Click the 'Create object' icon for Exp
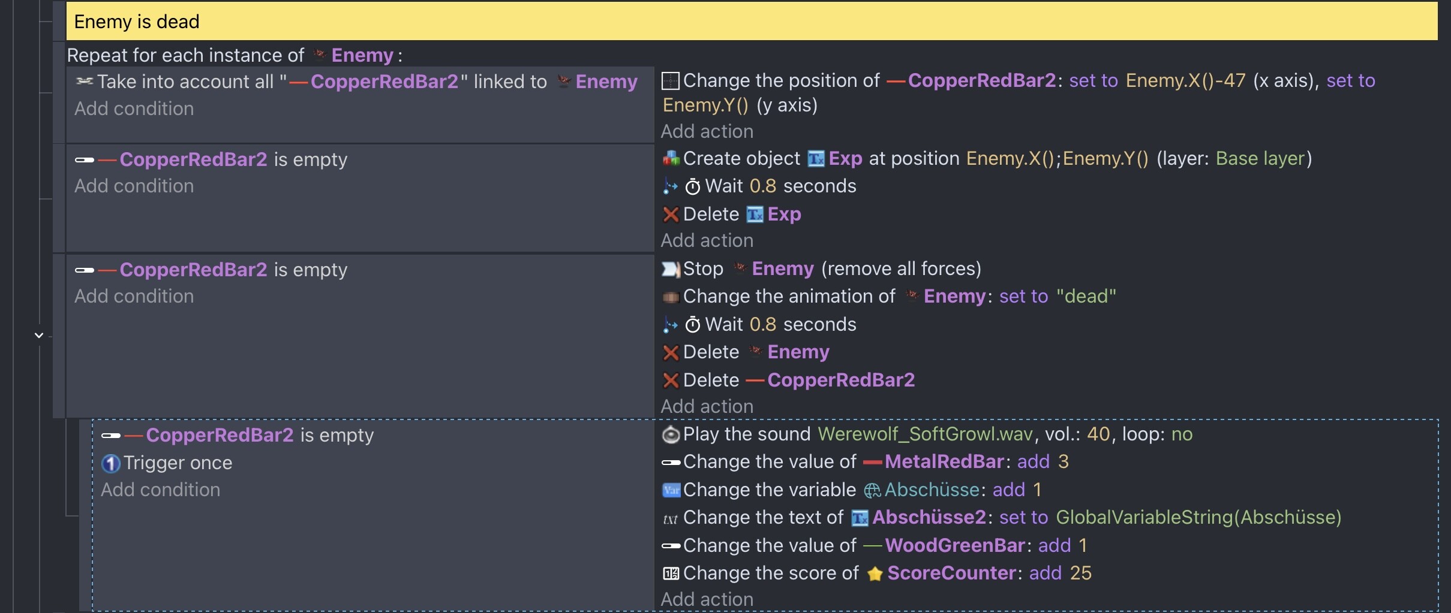The height and width of the screenshot is (613, 1451). [x=671, y=158]
